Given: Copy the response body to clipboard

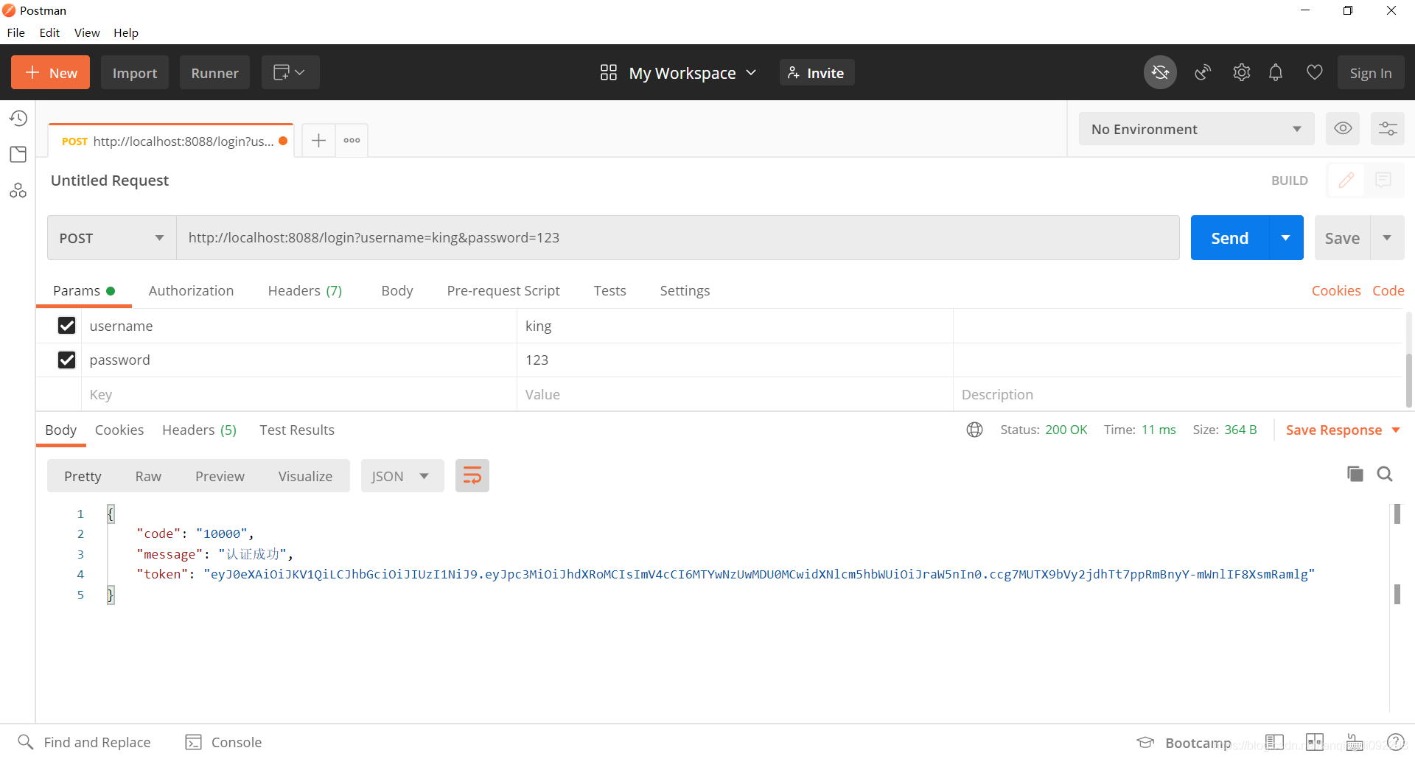Looking at the screenshot, I should (1355, 474).
